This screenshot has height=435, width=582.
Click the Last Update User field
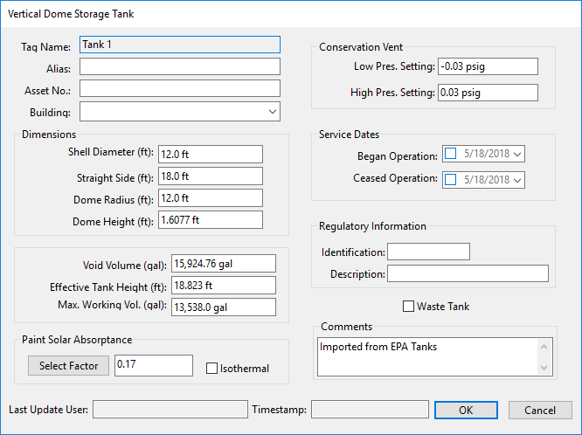[170, 410]
